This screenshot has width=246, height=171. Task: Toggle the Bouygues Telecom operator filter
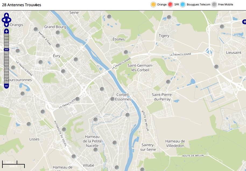point(183,5)
